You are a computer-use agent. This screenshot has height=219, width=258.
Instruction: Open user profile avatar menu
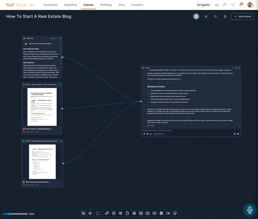[x=250, y=5]
